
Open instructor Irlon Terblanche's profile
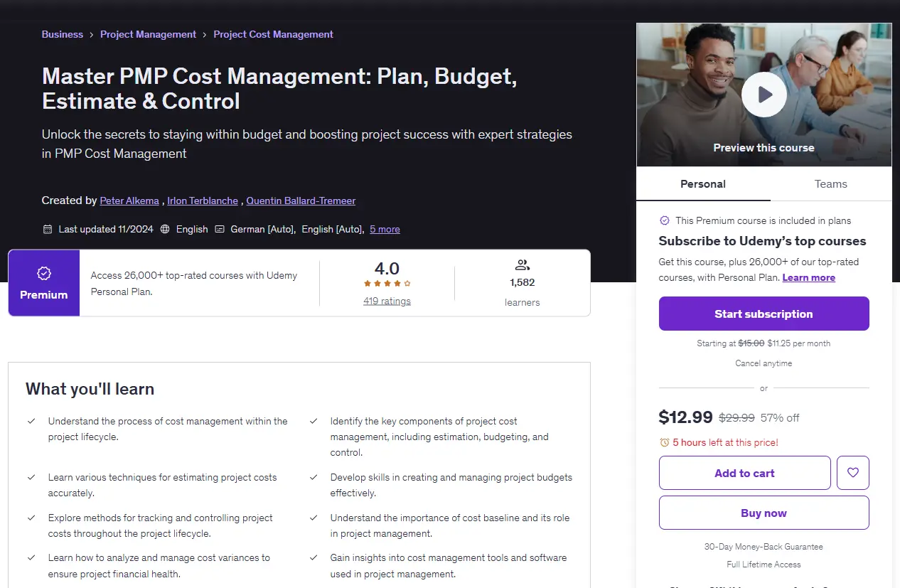[203, 201]
